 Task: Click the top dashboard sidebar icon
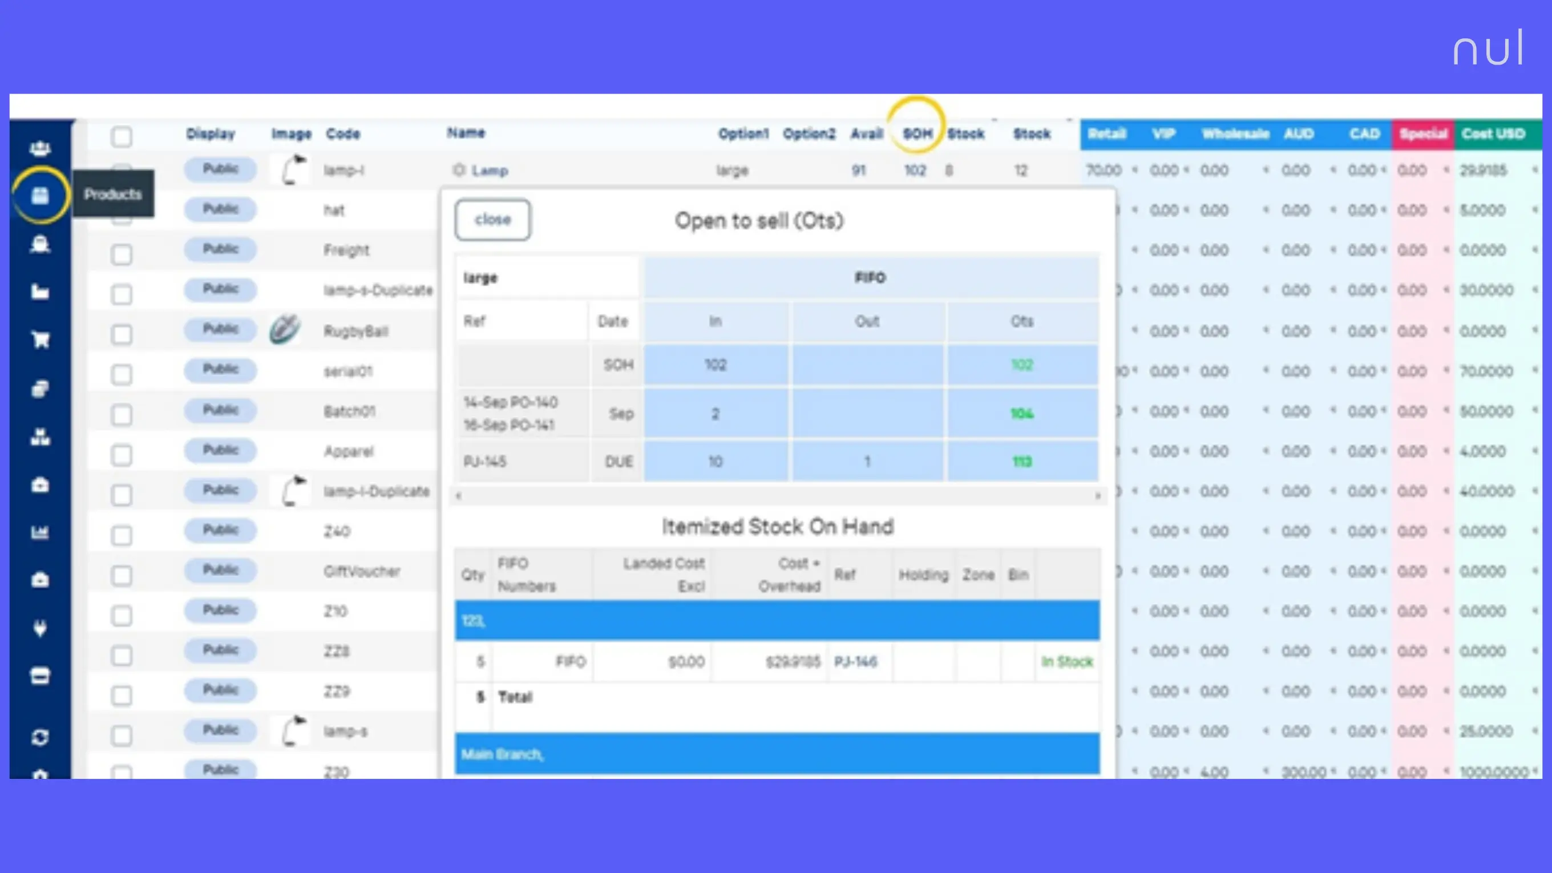coord(40,148)
